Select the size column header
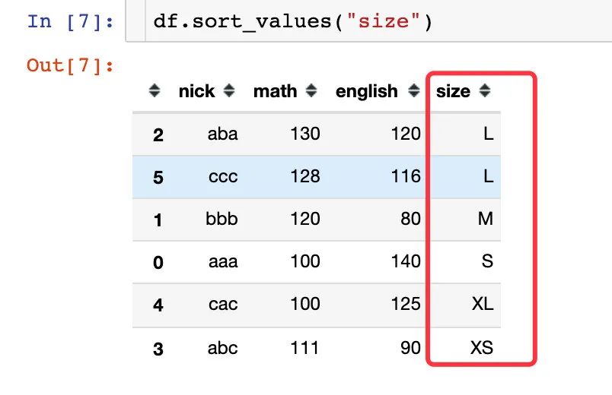 453,92
